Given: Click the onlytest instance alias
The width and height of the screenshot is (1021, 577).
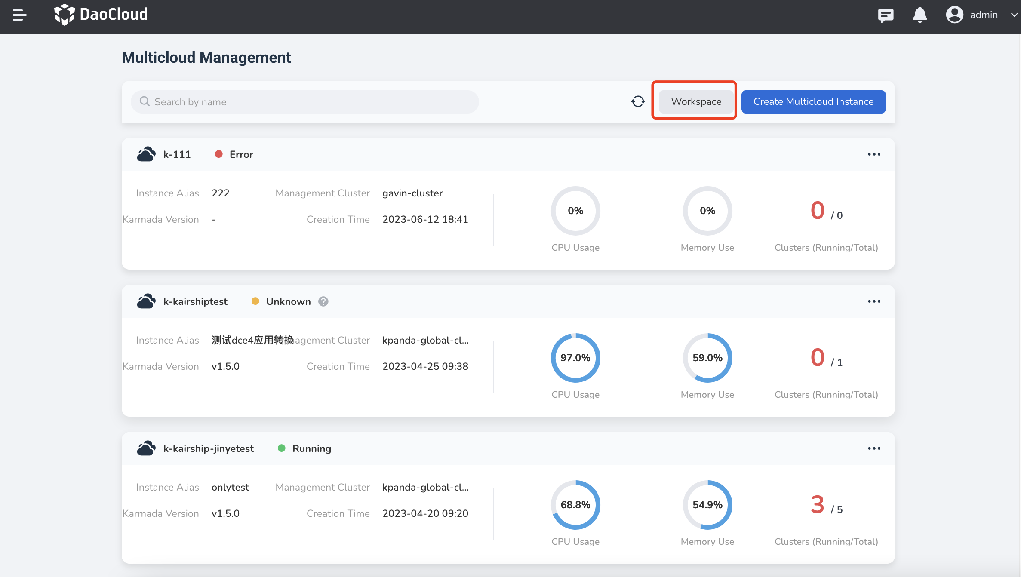Looking at the screenshot, I should click(x=230, y=487).
